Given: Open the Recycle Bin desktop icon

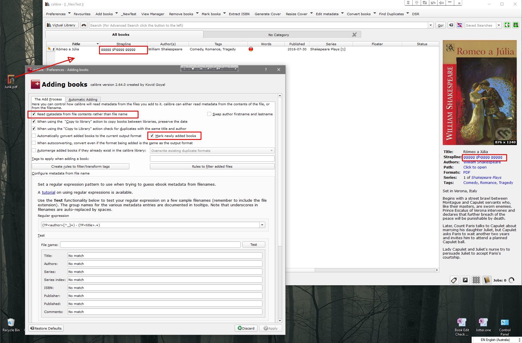Looking at the screenshot, I should 11,325.
